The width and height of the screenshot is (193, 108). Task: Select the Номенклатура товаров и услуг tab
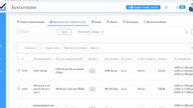coord(68,22)
